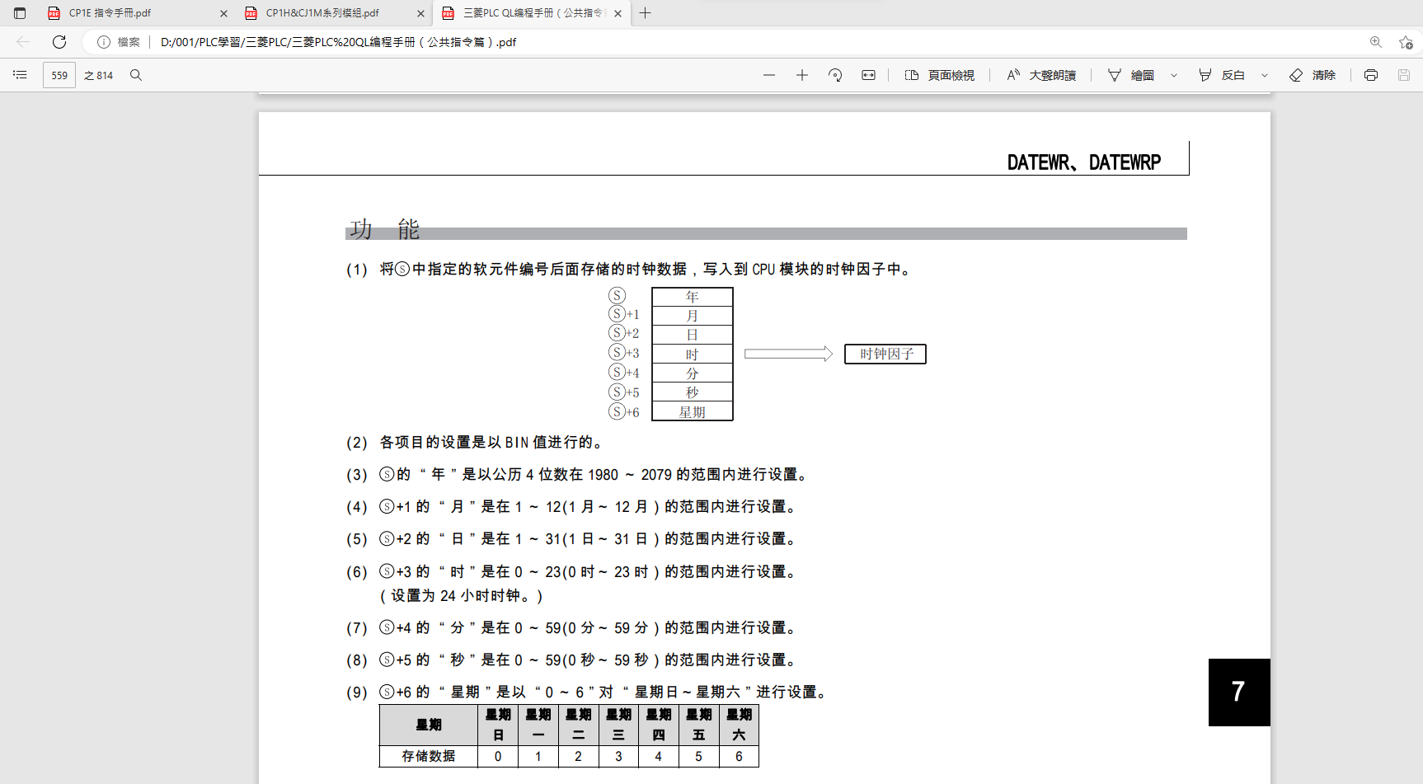Start 大聲朗讀 read aloud

click(1041, 75)
